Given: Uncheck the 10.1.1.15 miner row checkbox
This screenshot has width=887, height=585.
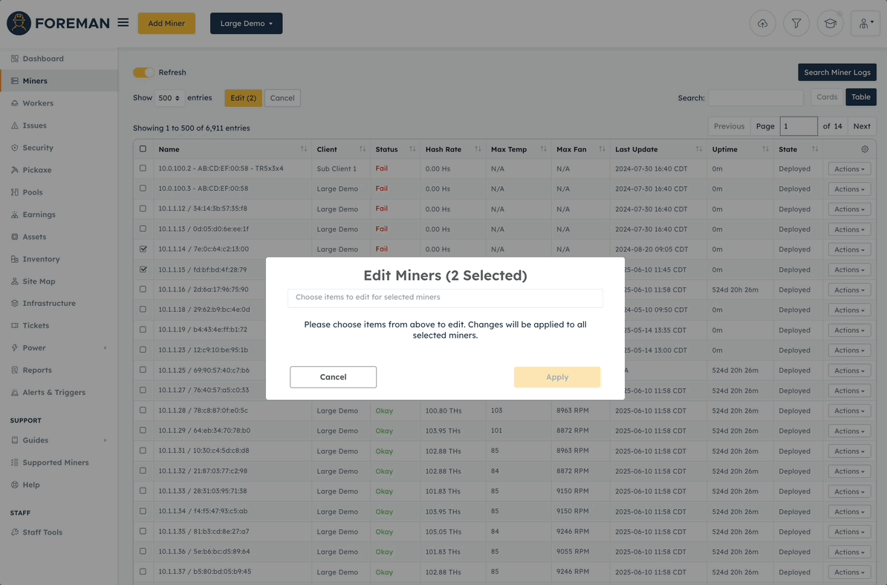Looking at the screenshot, I should [x=143, y=269].
